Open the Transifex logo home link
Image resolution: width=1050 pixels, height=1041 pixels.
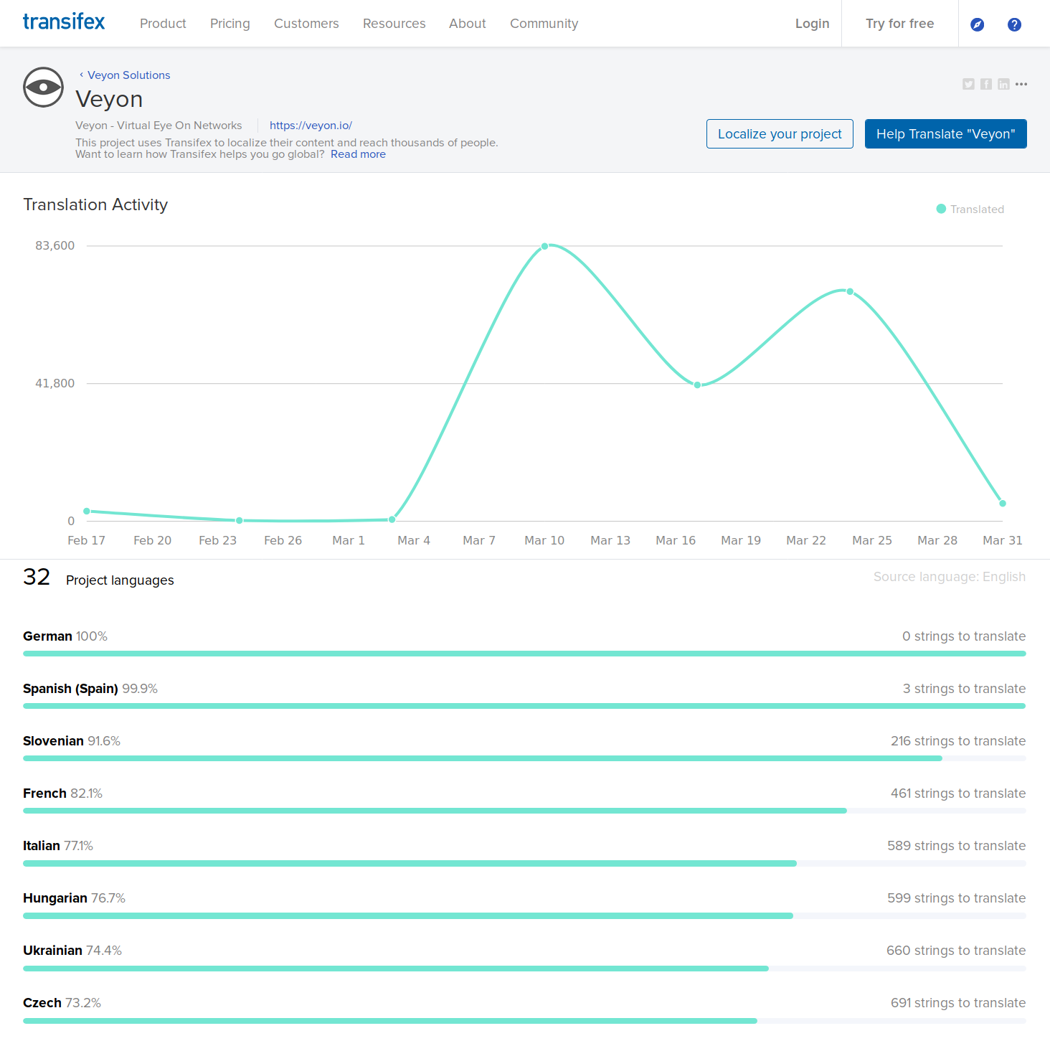(x=64, y=22)
